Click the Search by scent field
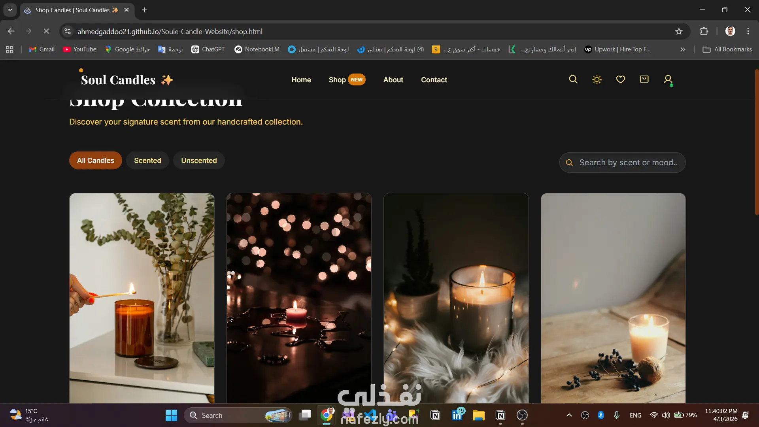This screenshot has width=759, height=427. tap(628, 162)
